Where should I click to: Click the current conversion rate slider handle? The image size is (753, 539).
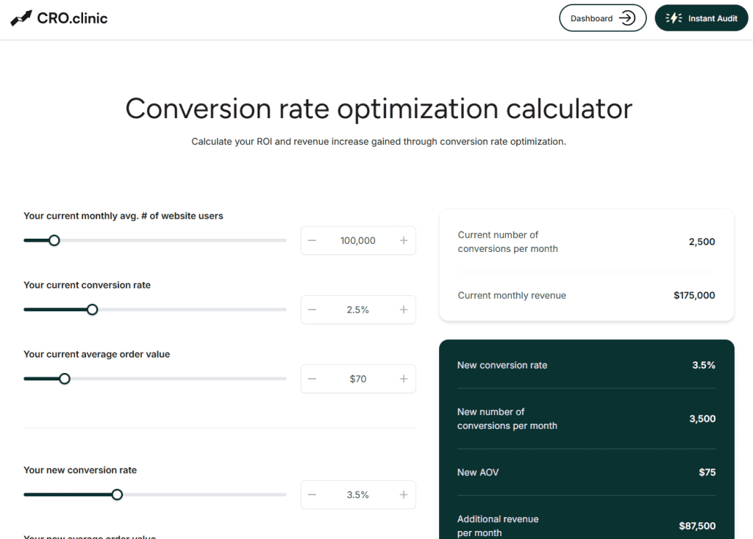click(92, 310)
